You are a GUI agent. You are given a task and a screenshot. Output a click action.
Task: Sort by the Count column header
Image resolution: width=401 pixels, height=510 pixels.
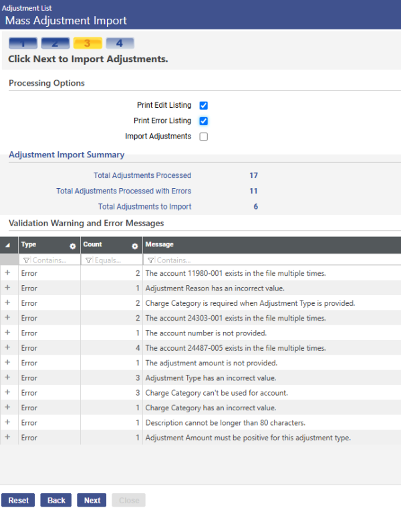[x=92, y=244]
